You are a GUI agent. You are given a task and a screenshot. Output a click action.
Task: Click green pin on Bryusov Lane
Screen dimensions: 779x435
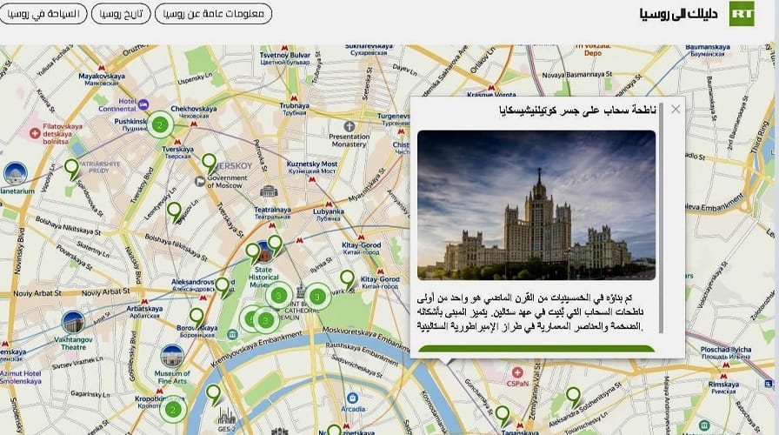pyautogui.click(x=174, y=212)
